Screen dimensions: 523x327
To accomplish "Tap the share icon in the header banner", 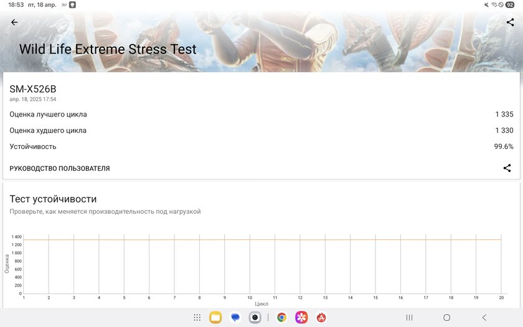I will [x=510, y=22].
